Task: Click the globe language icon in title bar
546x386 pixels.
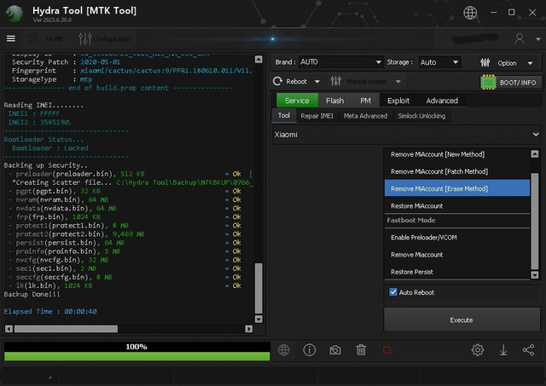Action: (x=470, y=13)
